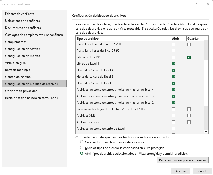Close the Centro de confianza dialog
Image resolution: width=213 pixels, height=175 pixels.
[208, 4]
